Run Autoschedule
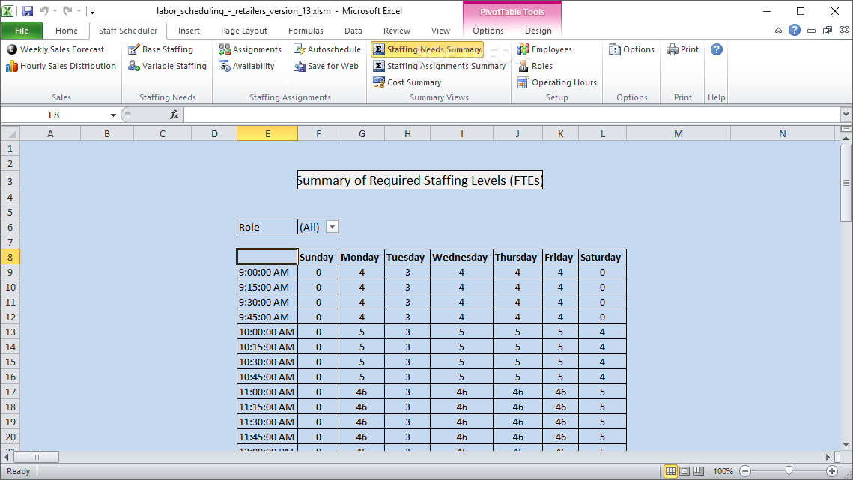Screen dimensions: 853x480 coord(327,49)
